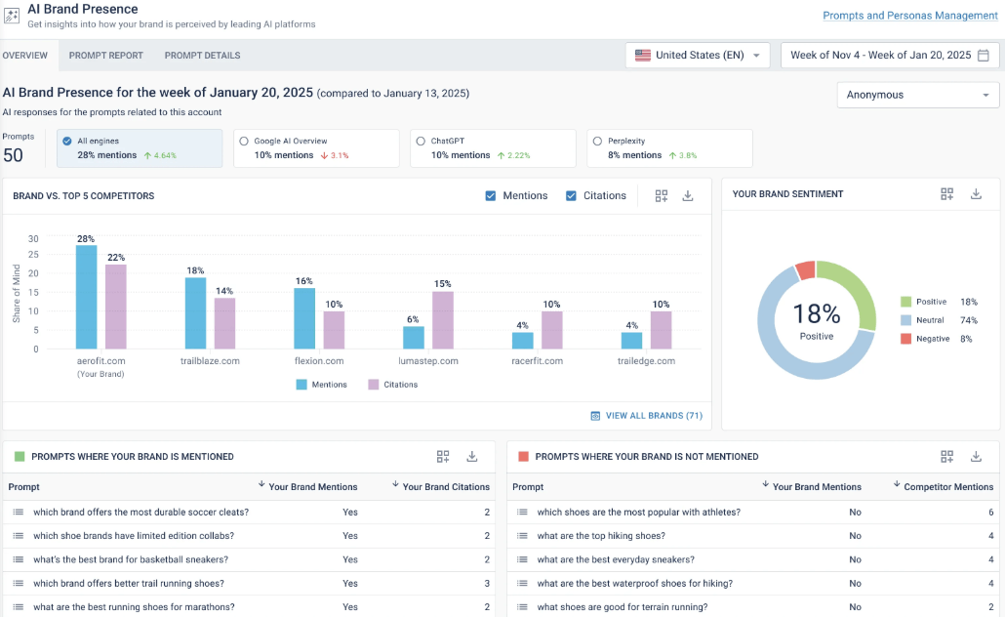1005x617 pixels.
Task: Add Prompts Where Brand Not Mentioned widget to dashboard
Action: (x=946, y=456)
